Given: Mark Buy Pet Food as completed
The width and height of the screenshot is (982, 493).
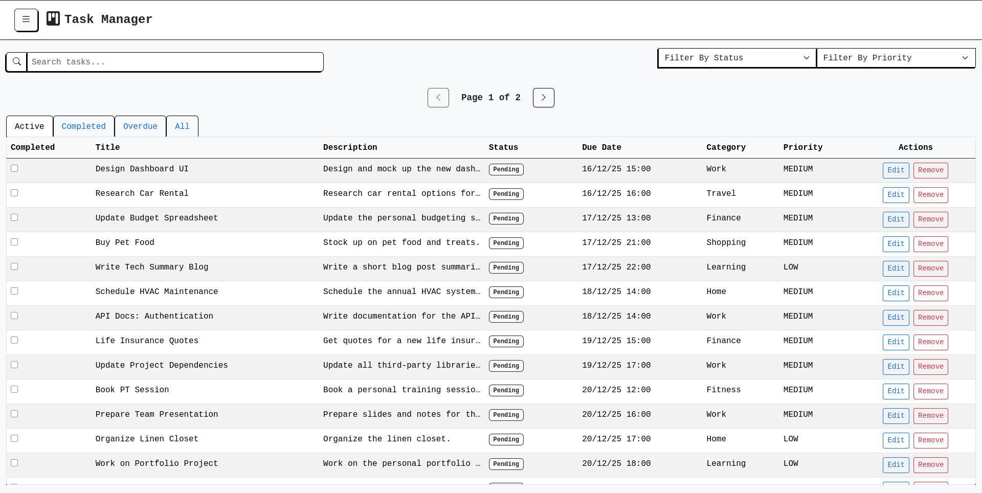Looking at the screenshot, I should pyautogui.click(x=14, y=241).
